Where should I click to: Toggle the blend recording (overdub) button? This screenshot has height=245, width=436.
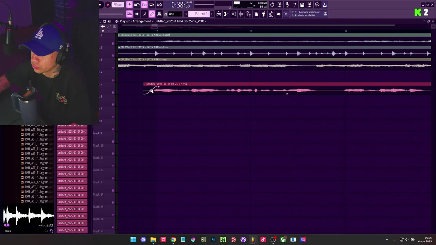pos(152,4)
